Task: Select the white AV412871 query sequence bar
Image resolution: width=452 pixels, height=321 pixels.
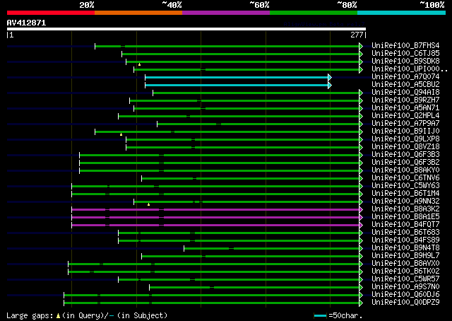Action: tap(186, 29)
